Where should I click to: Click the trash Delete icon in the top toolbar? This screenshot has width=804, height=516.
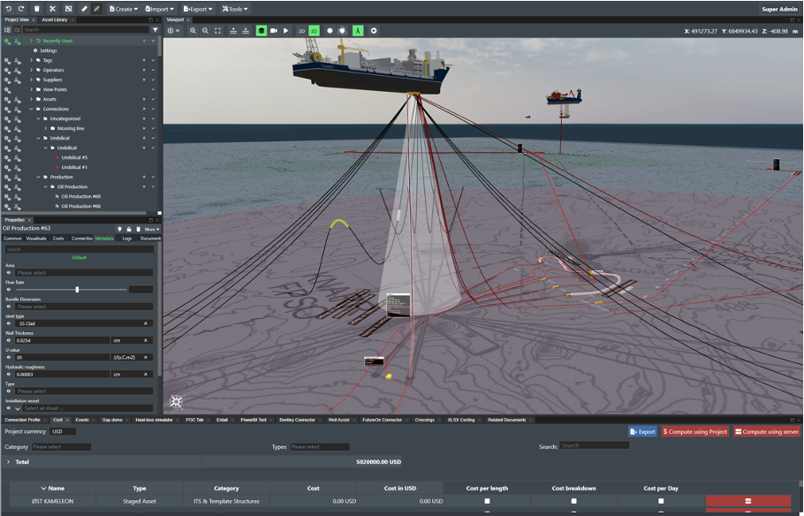tap(37, 9)
